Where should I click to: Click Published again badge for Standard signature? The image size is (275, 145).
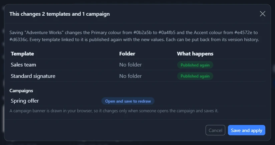tap(195, 76)
